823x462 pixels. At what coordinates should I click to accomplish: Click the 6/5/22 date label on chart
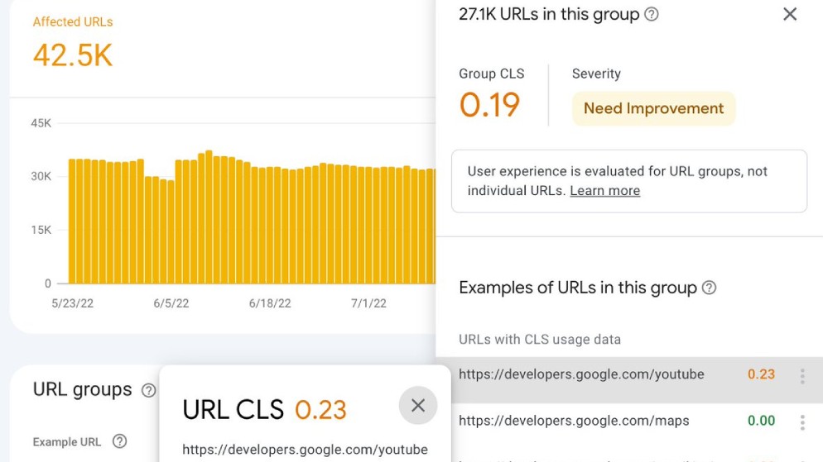171,303
